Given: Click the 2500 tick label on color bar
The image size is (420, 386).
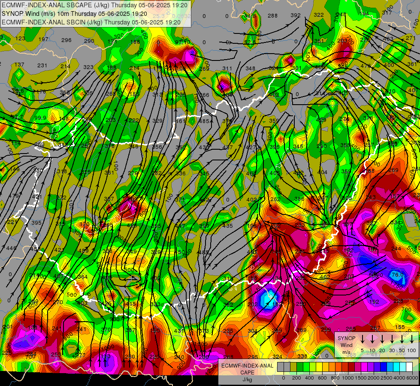Looking at the screenshot, I should [386, 378].
